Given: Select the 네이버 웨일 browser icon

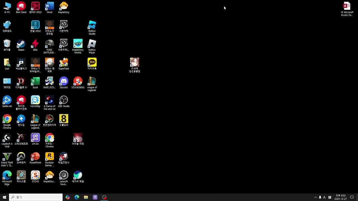Looking at the screenshot, I should (x=78, y=177).
